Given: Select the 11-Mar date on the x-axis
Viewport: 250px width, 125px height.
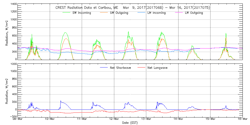Looking at the screenshot, I should (x=82, y=119).
